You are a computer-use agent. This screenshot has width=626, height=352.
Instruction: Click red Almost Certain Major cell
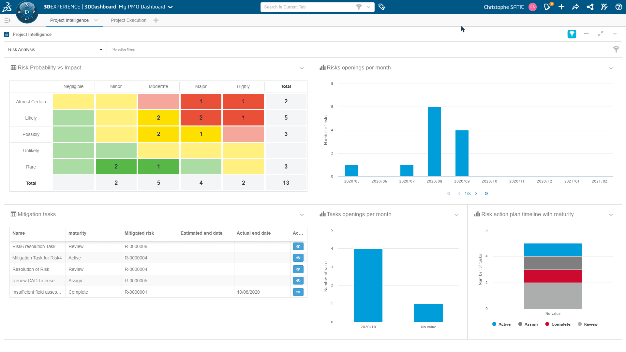(x=201, y=101)
